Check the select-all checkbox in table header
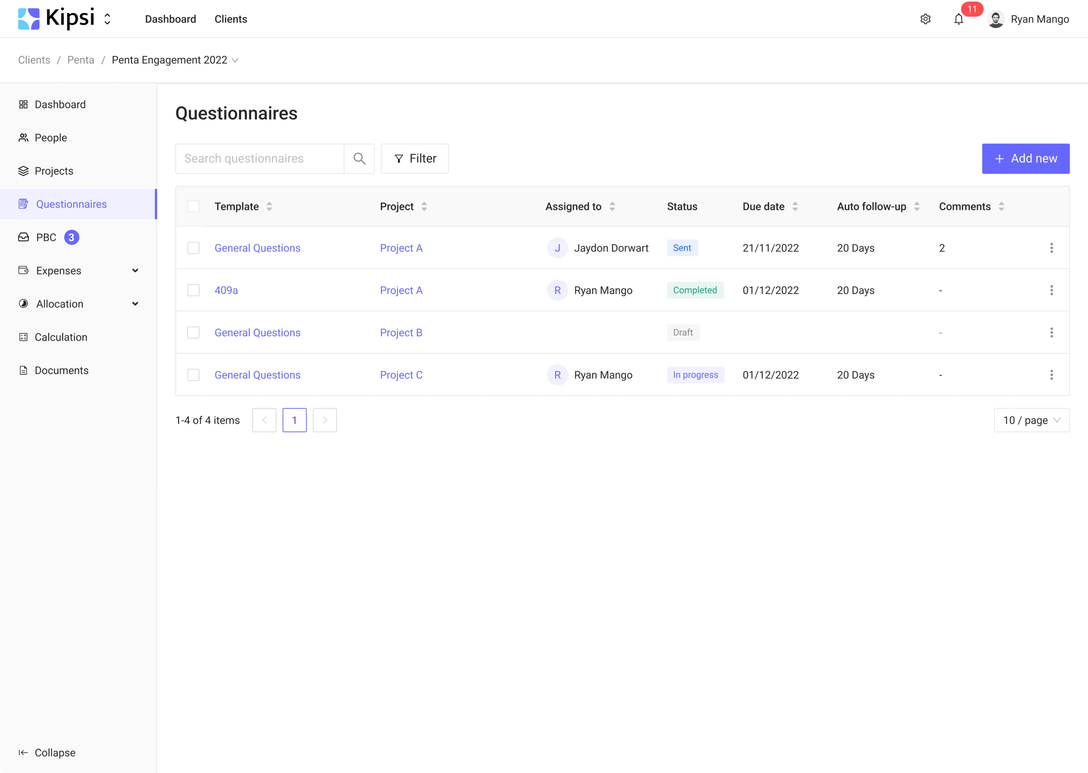Screen dimensions: 1088x773 click(x=194, y=206)
